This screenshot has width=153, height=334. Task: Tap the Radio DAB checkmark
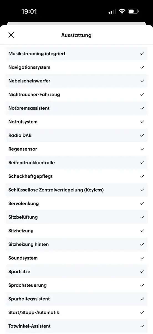click(x=142, y=136)
